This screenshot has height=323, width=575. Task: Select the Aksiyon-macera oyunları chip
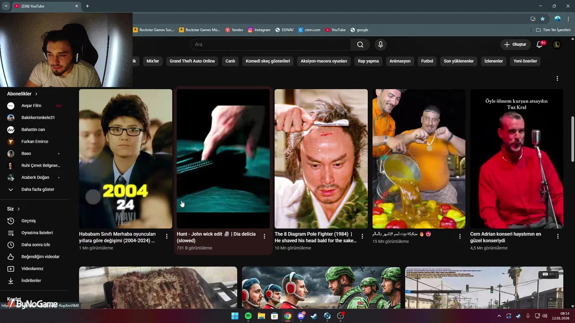click(x=324, y=61)
